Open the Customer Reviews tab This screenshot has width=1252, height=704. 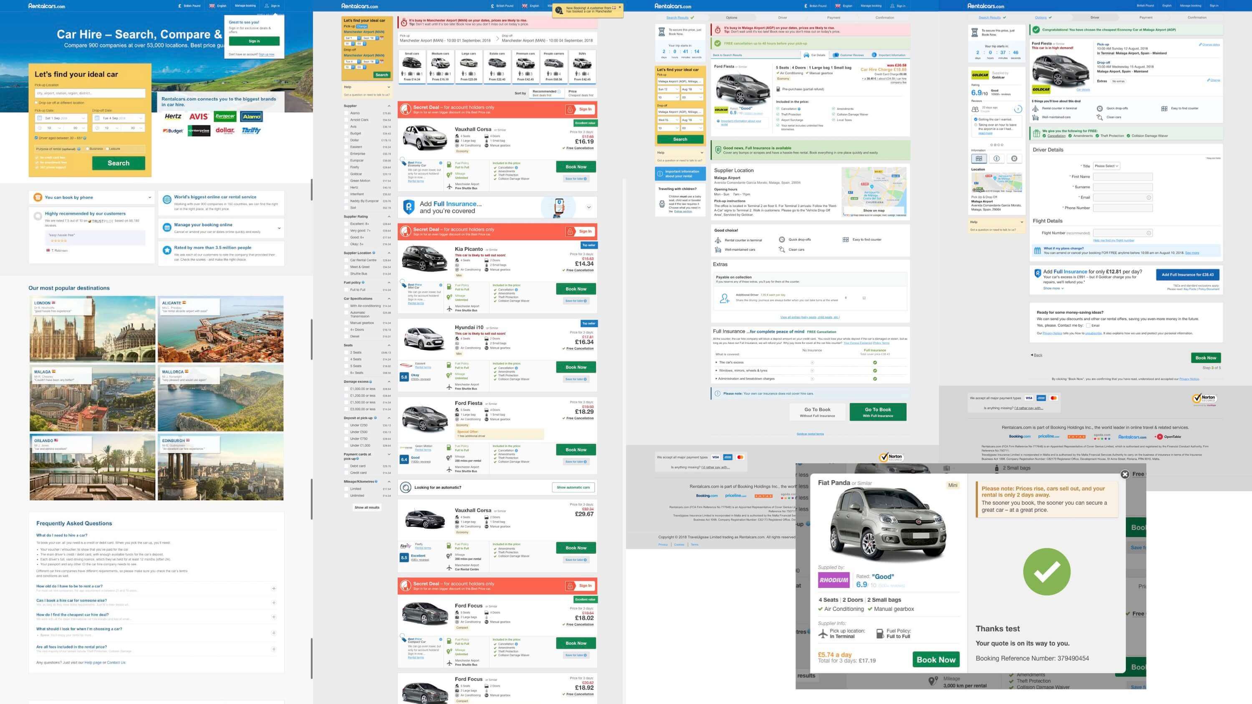tap(848, 55)
